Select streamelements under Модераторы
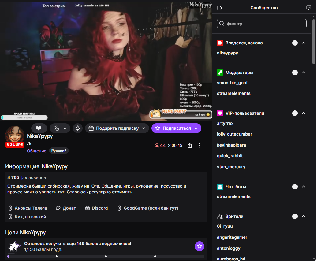 pos(234,93)
